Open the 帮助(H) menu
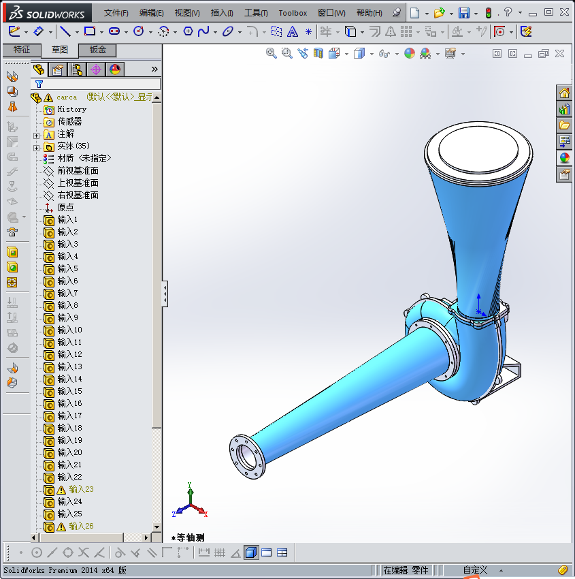This screenshot has width=575, height=579. 369,13
